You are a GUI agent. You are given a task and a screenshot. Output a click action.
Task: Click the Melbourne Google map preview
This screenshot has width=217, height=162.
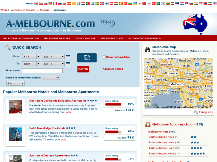pos(178,83)
